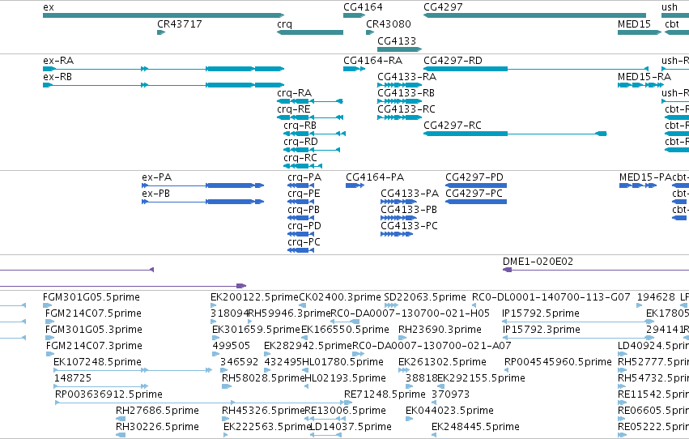
Task: Click the SD22063.5prime EST label
Action: point(425,297)
